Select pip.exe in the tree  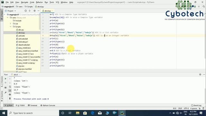click(20, 66)
